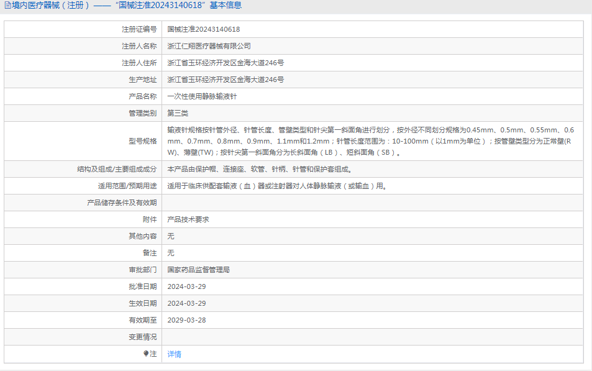This screenshot has width=592, height=371.
Task: Select product name 一次性使用静脉输液针
Action: (x=202, y=96)
